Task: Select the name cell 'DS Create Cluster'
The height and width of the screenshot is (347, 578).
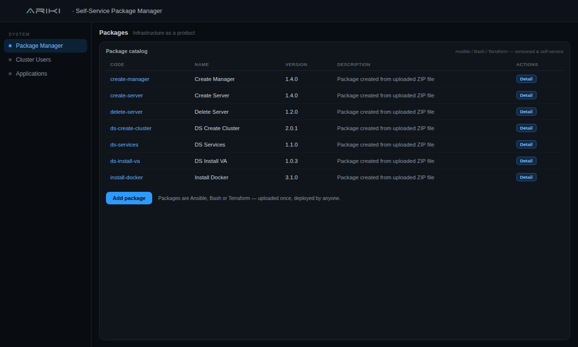Action: (217, 128)
